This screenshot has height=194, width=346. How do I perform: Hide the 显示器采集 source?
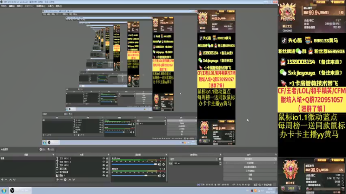click(103, 172)
